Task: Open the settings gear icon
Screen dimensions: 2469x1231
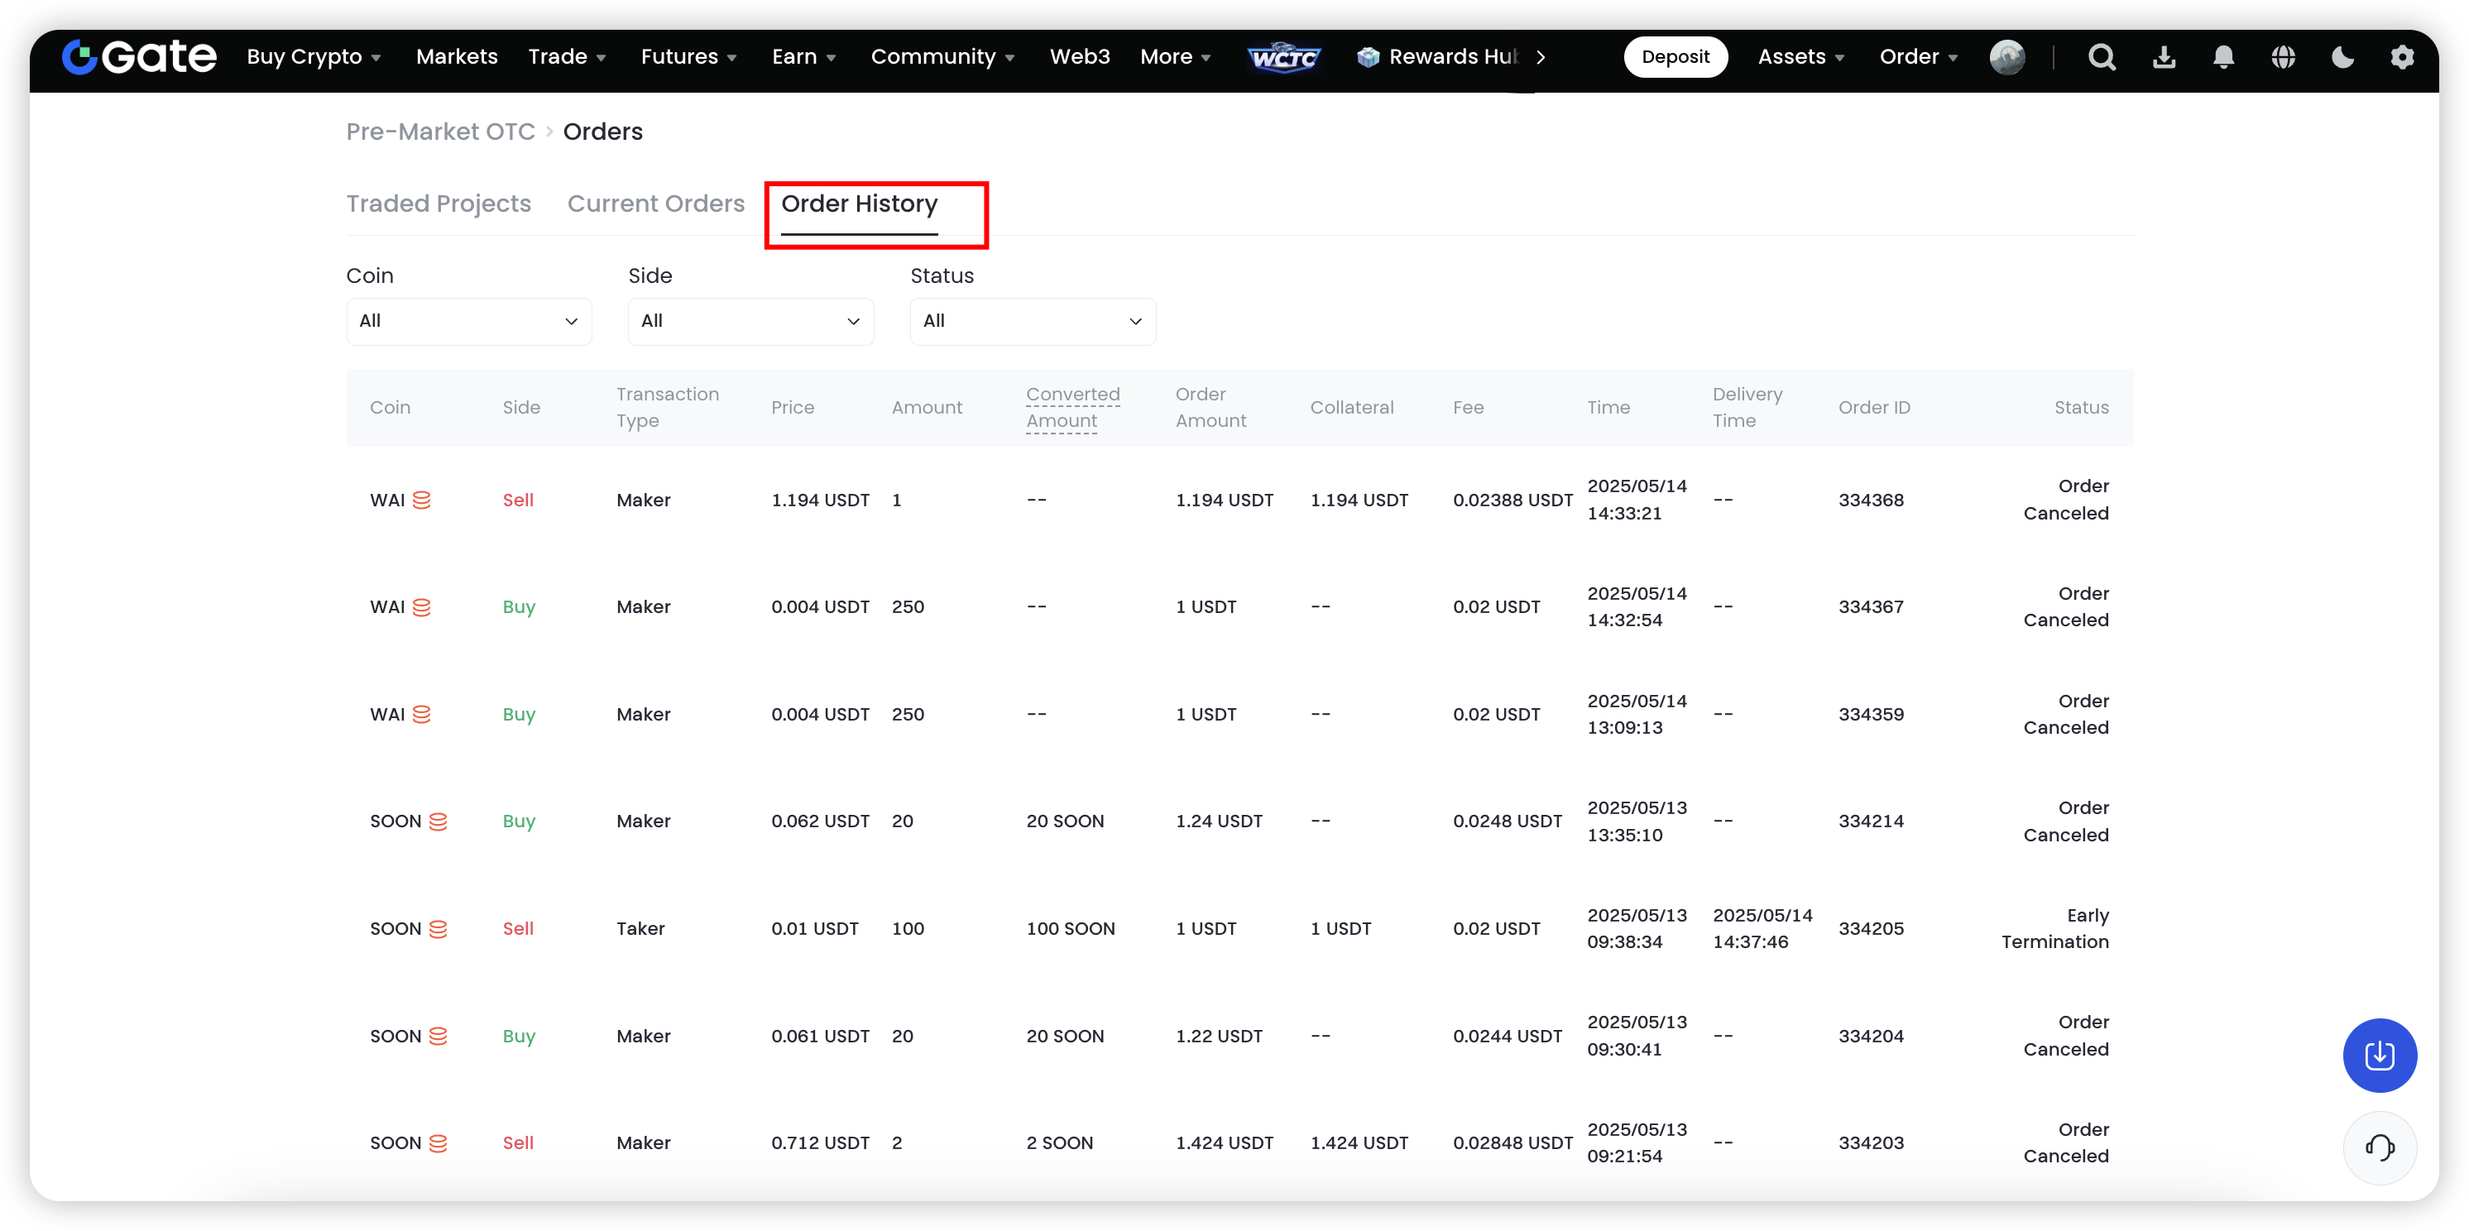Action: 2401,57
